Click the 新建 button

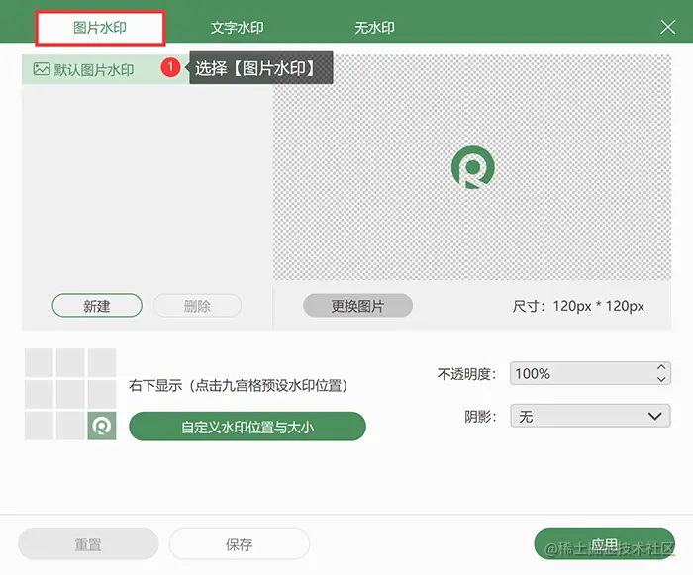pos(97,306)
